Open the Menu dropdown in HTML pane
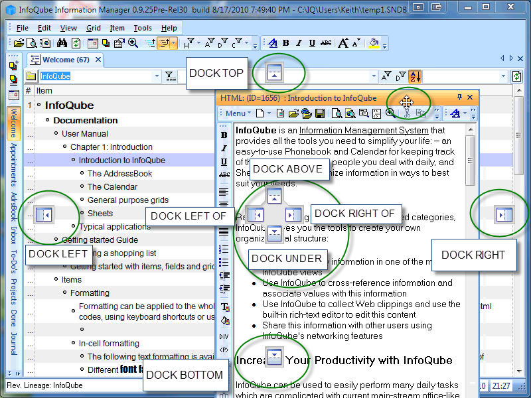 (x=238, y=113)
